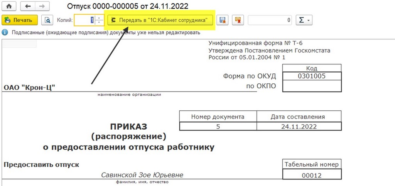The height and width of the screenshot is (186, 395).
Task: Click the фамилия, имя, отчество caption
Action: [x=142, y=182]
